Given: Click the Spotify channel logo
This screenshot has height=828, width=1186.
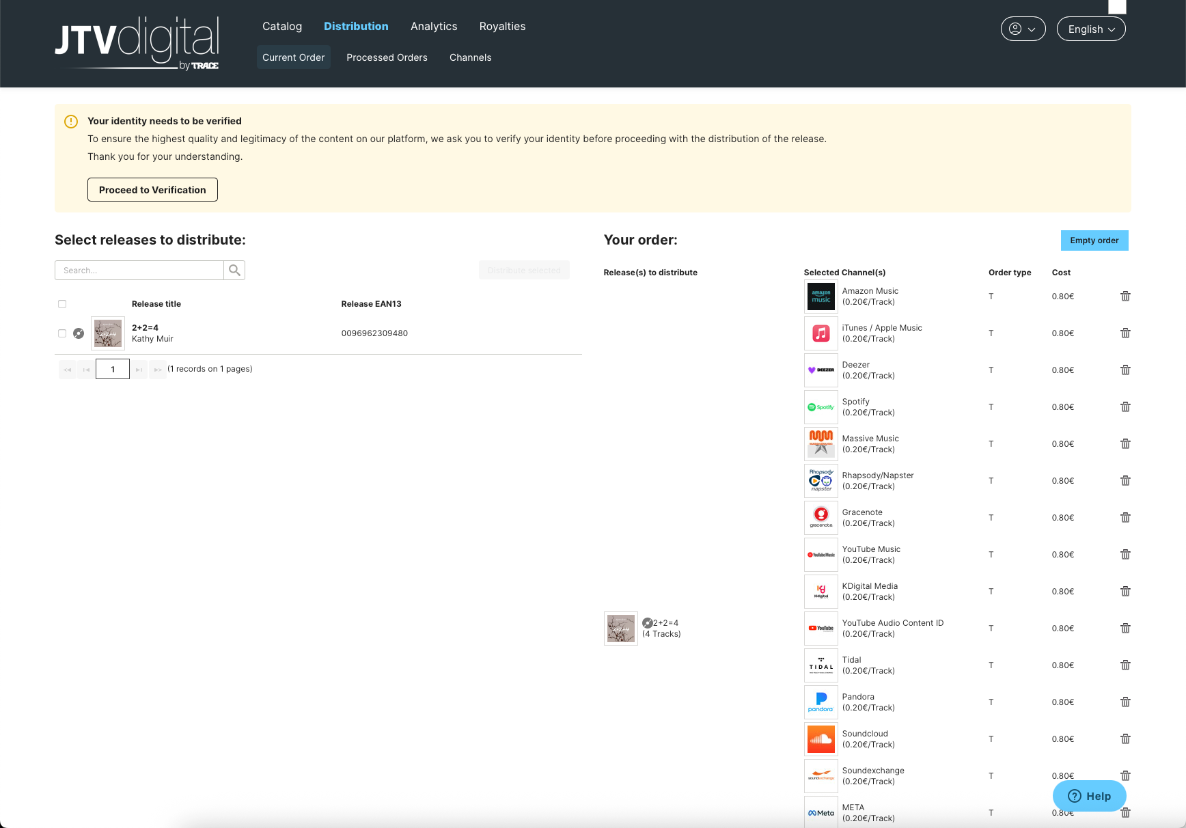Looking at the screenshot, I should (x=820, y=407).
